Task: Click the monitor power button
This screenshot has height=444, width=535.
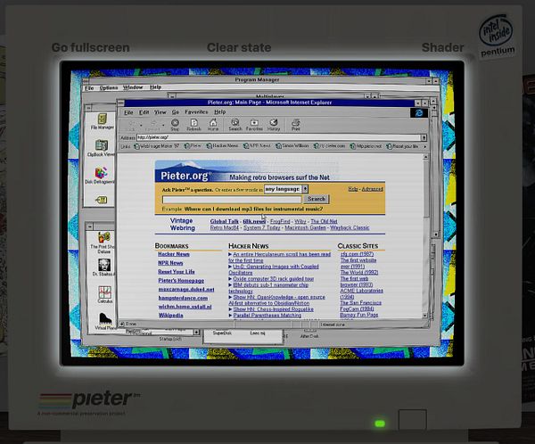Action: pos(413,419)
